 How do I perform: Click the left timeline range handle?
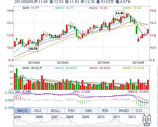coord(144,120)
